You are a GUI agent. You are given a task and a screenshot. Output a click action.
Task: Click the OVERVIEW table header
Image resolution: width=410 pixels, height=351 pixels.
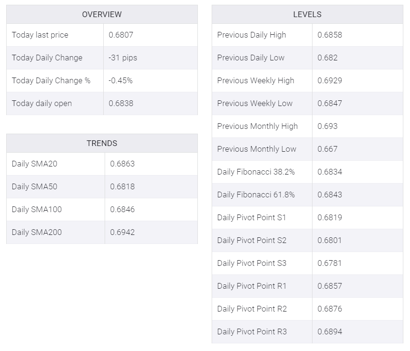(x=102, y=14)
